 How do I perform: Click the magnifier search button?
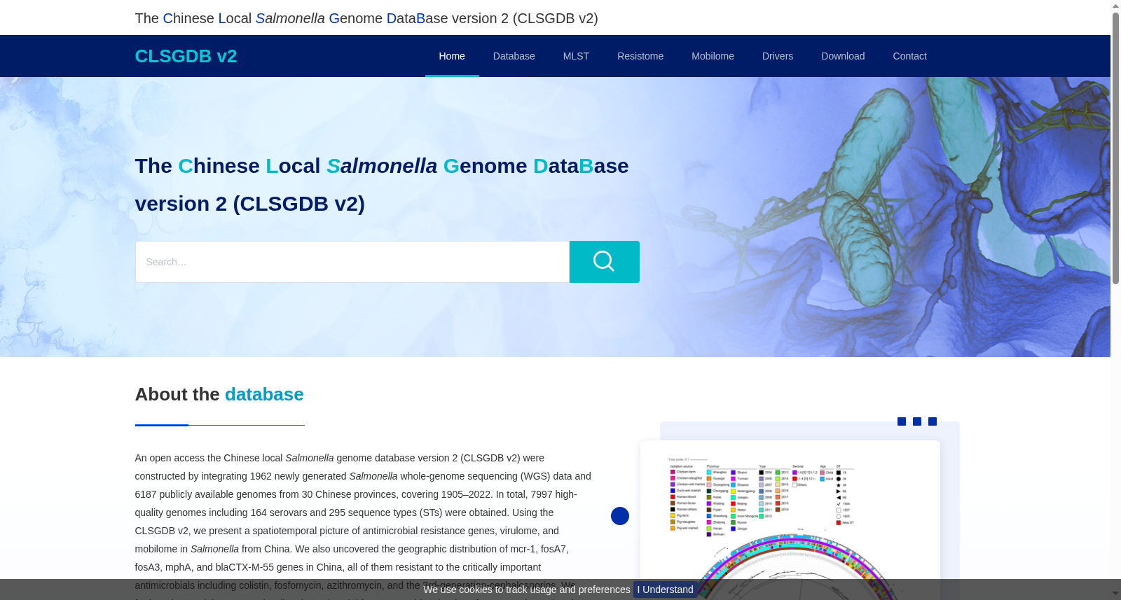(604, 262)
